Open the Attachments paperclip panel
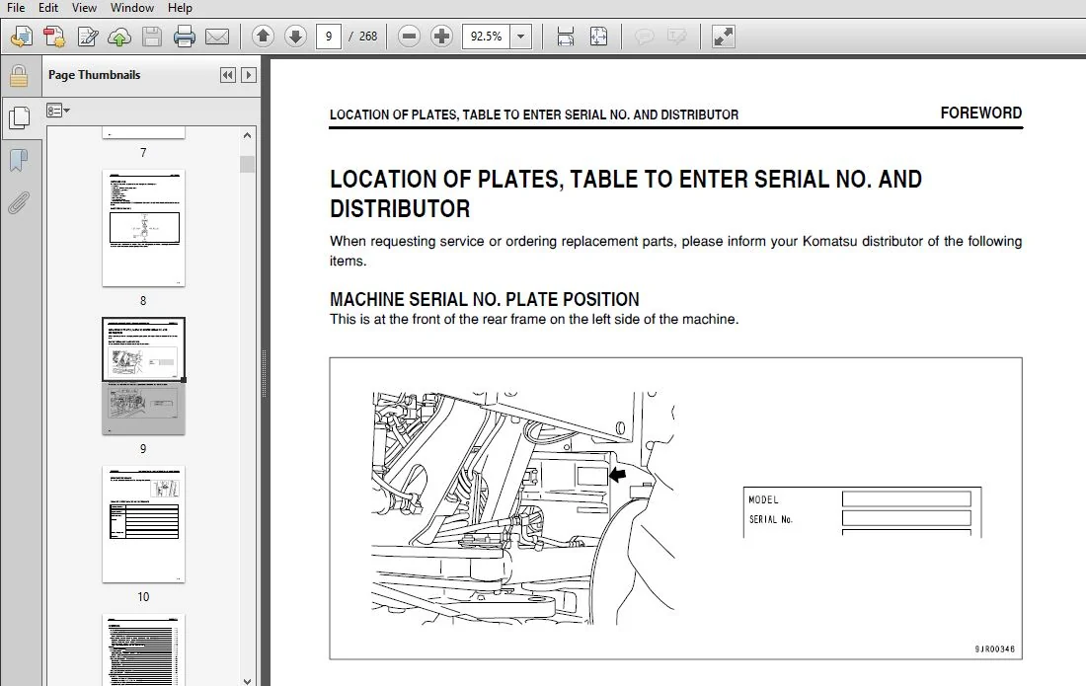Viewport: 1086px width, 686px height. (x=19, y=202)
